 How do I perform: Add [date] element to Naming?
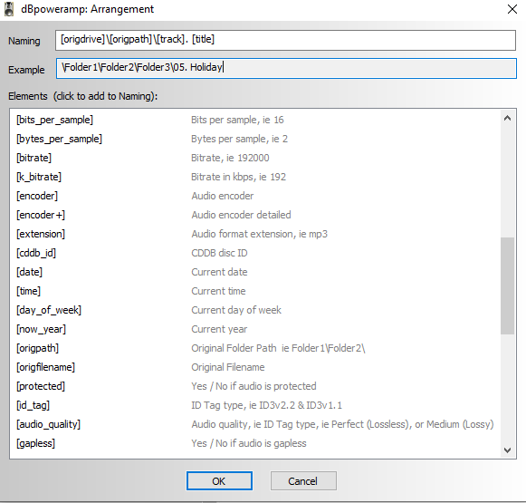click(x=30, y=272)
